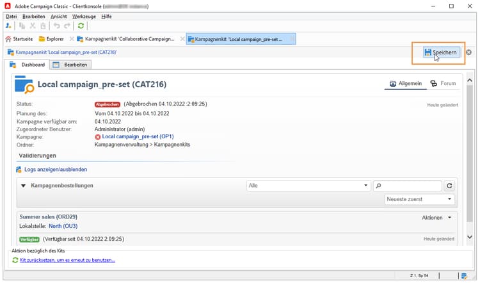Click the connection user icon in toolbar
The width and height of the screenshot is (480, 283).
click(8, 26)
